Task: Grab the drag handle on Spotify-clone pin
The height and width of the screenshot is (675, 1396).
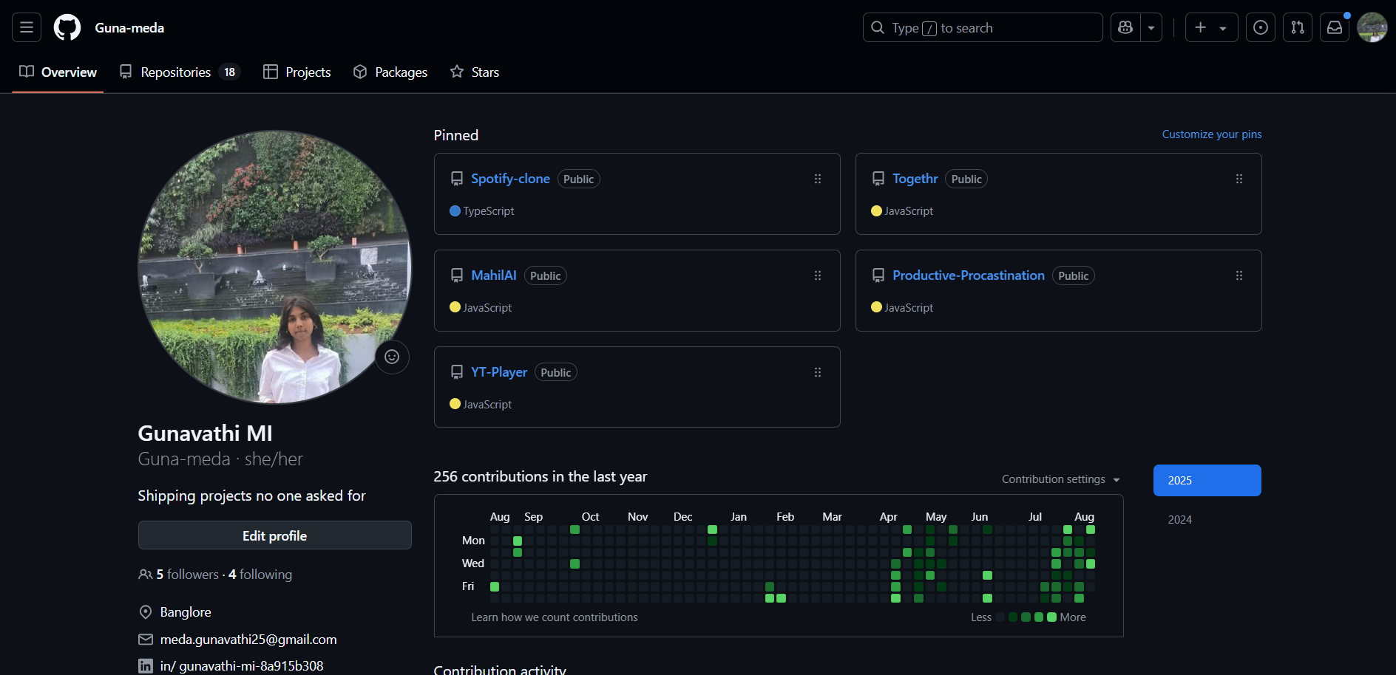Action: (818, 179)
